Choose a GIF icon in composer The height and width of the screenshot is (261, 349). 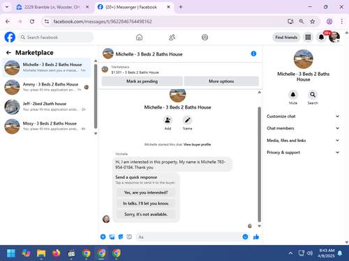[129, 237]
